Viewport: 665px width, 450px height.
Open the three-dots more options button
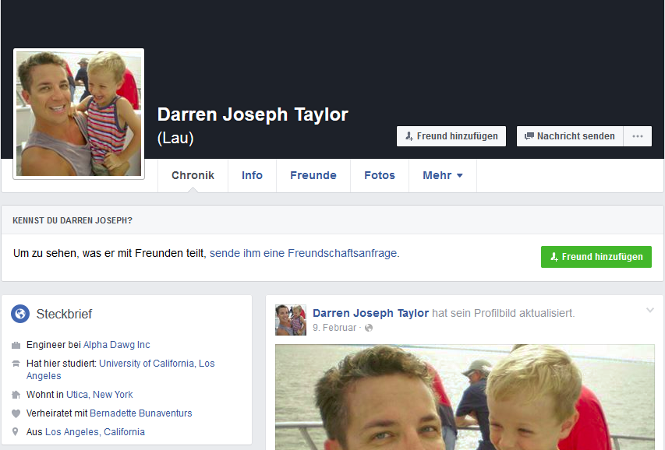(x=638, y=136)
